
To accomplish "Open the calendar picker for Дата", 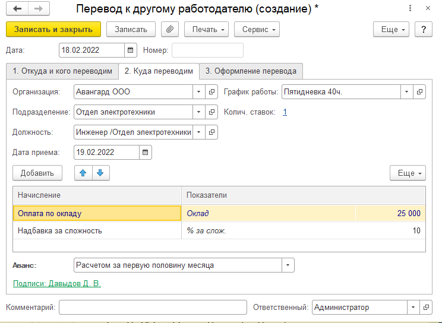I will coord(131,50).
